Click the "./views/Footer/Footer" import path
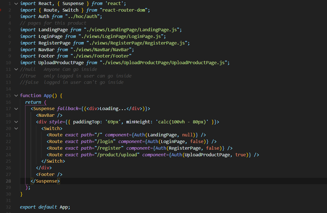327x213 pixels. (101, 56)
